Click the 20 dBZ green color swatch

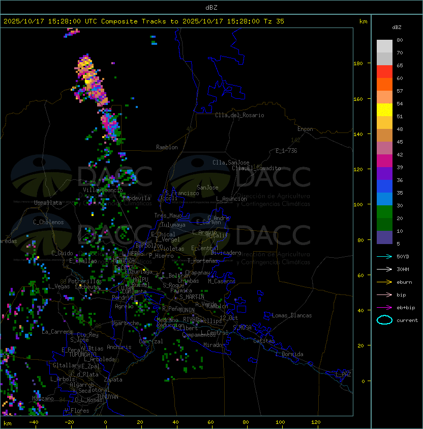[x=384, y=225]
